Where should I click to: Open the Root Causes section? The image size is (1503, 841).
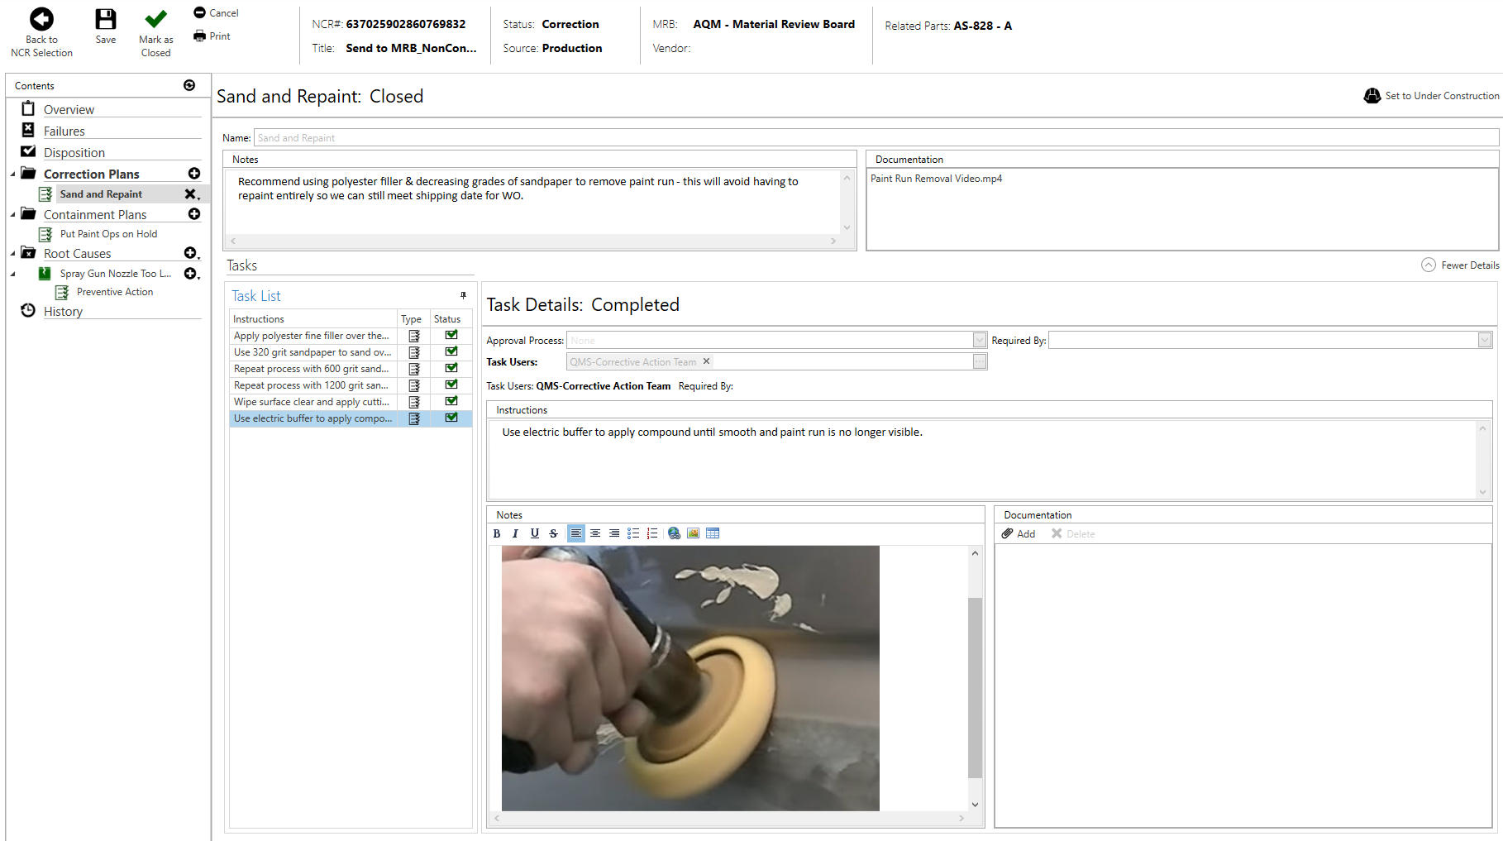tap(77, 253)
